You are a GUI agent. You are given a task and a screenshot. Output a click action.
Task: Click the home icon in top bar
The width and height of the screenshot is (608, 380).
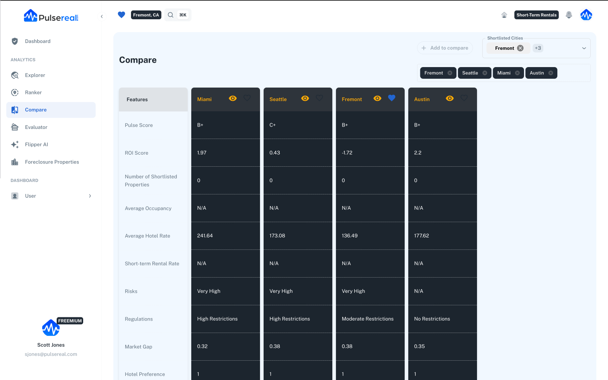coord(504,15)
